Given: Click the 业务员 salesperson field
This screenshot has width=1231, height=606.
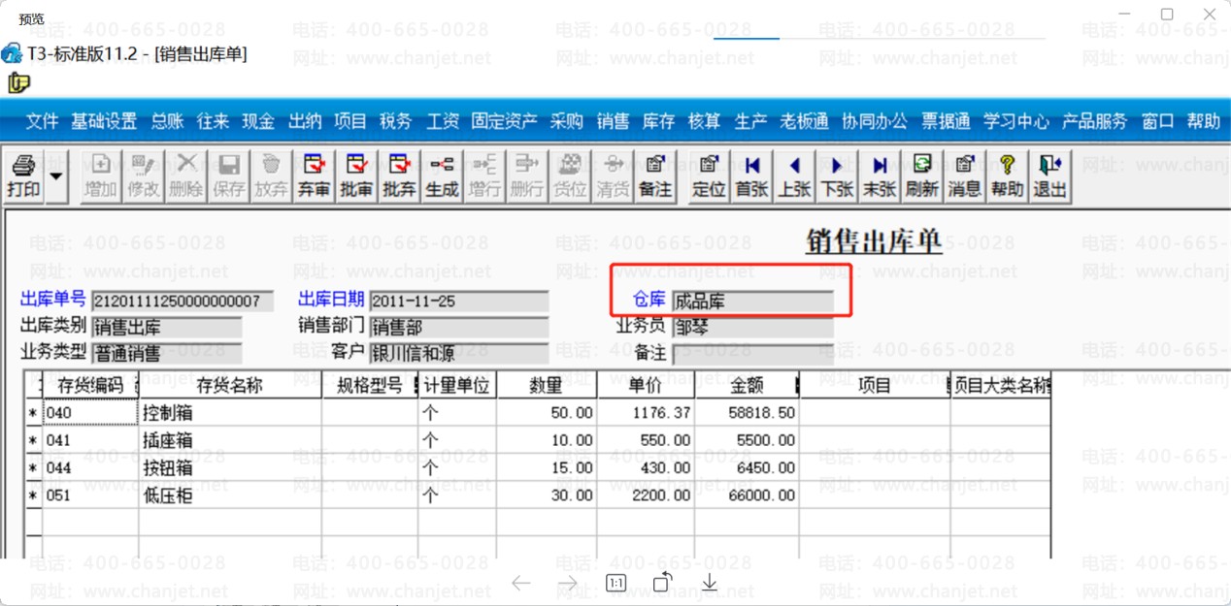Looking at the screenshot, I should pyautogui.click(x=752, y=328).
